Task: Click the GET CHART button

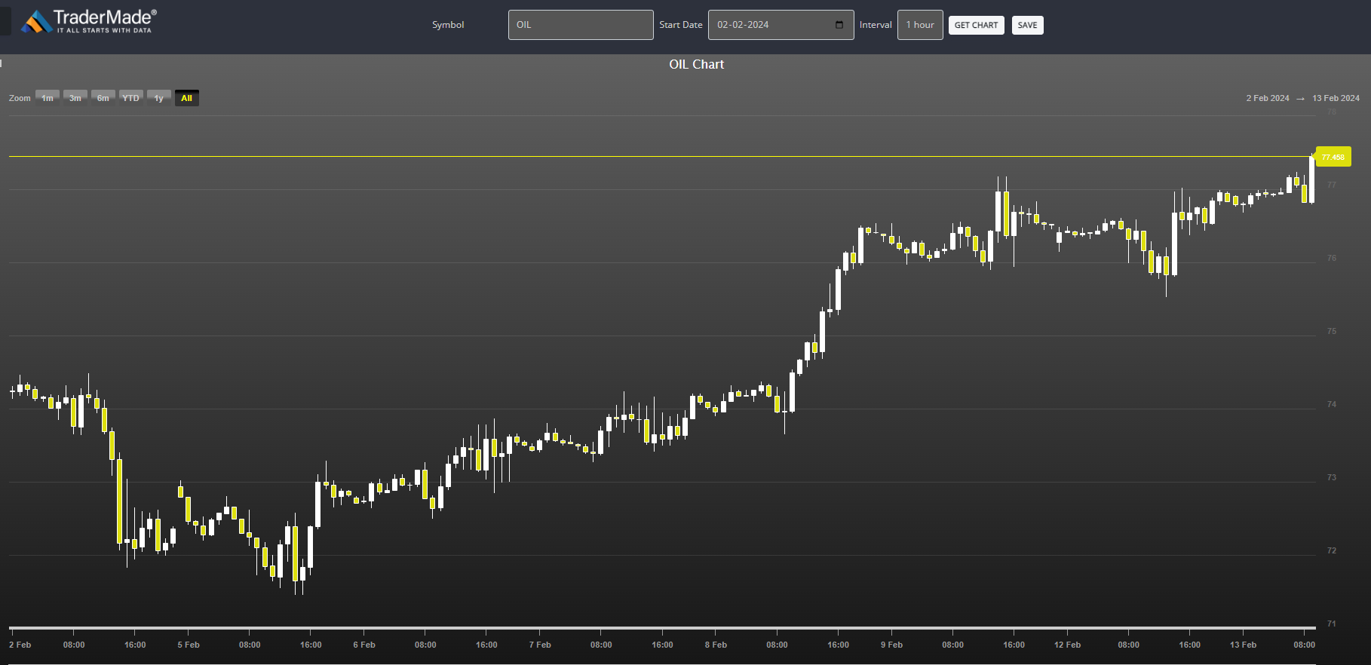Action: pos(976,25)
